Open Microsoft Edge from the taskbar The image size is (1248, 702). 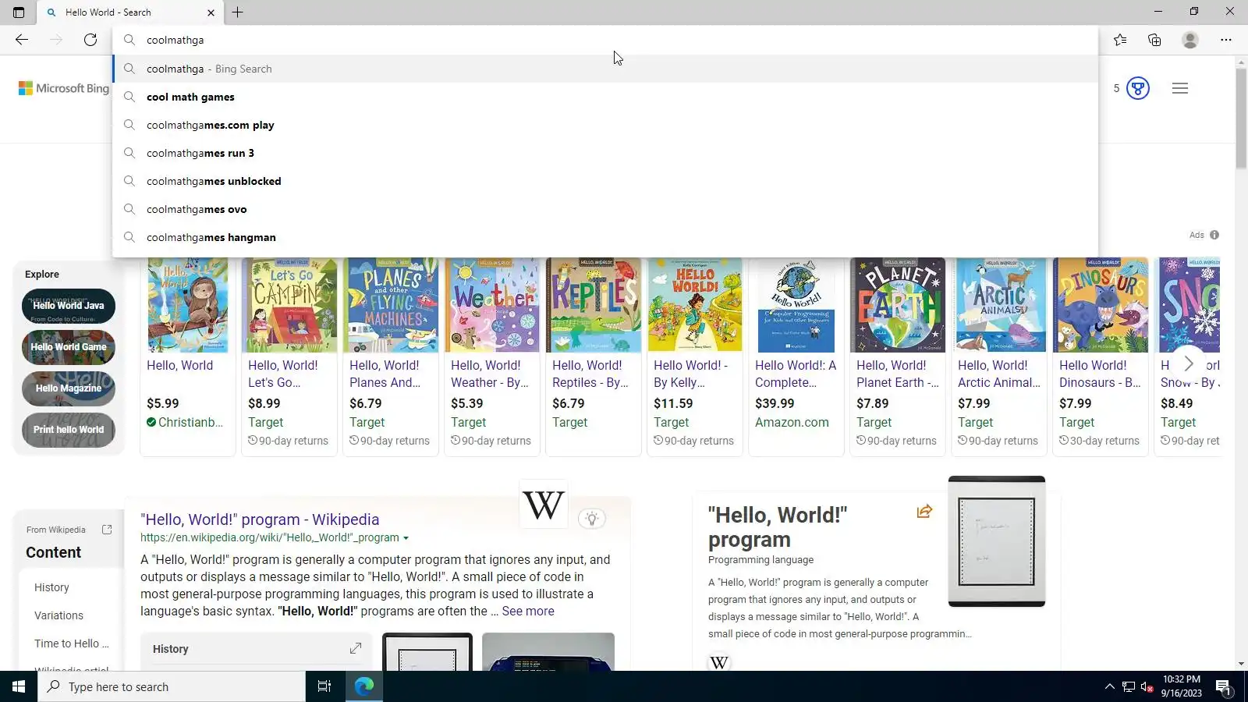[x=364, y=686]
